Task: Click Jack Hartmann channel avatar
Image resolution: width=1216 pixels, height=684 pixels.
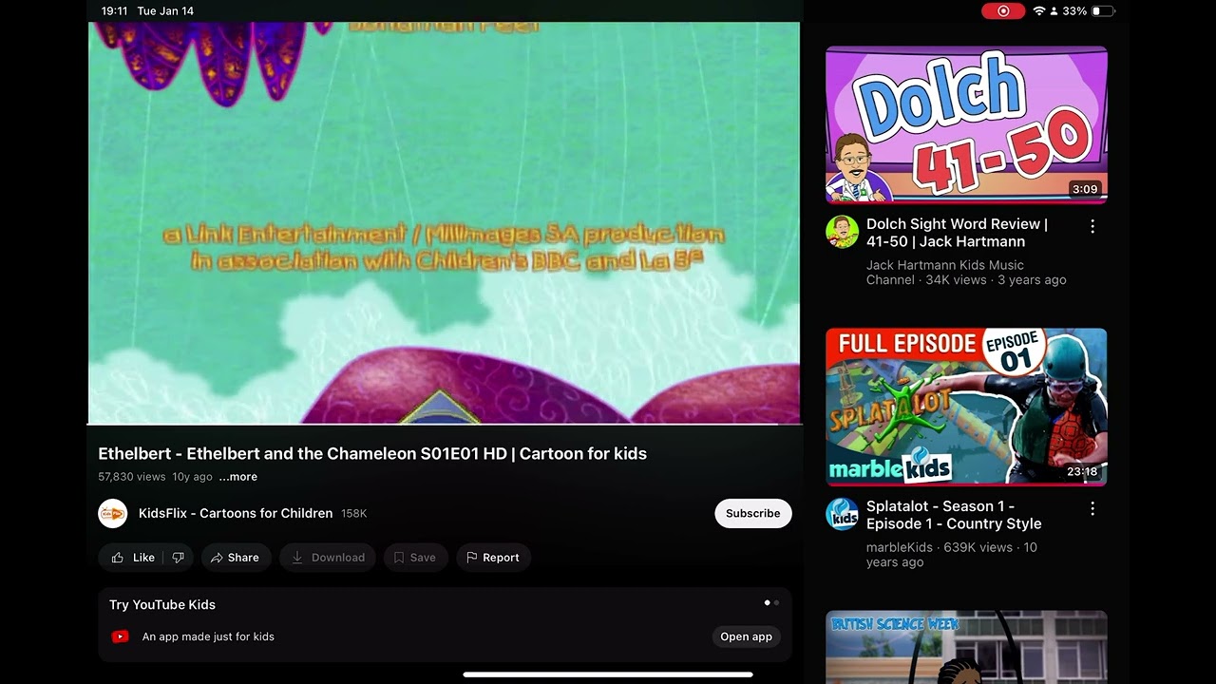Action: coord(842,232)
